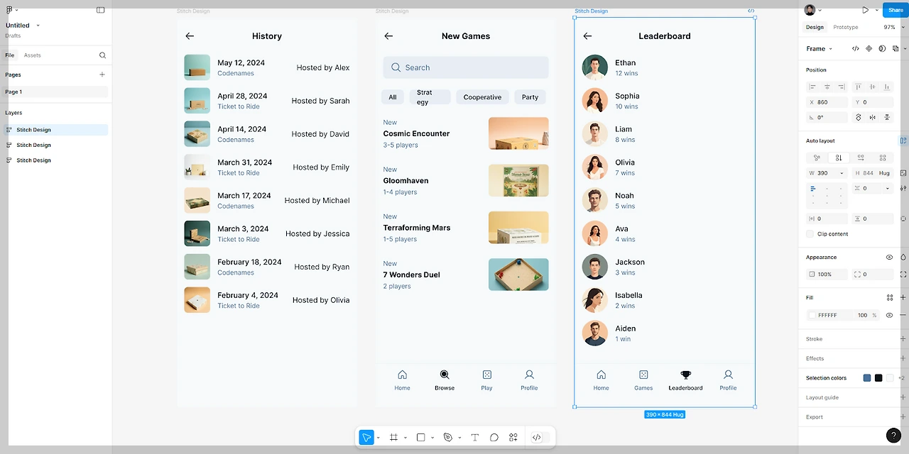Select the Rectangle shape tool
Image resolution: width=909 pixels, height=454 pixels.
[x=420, y=438]
